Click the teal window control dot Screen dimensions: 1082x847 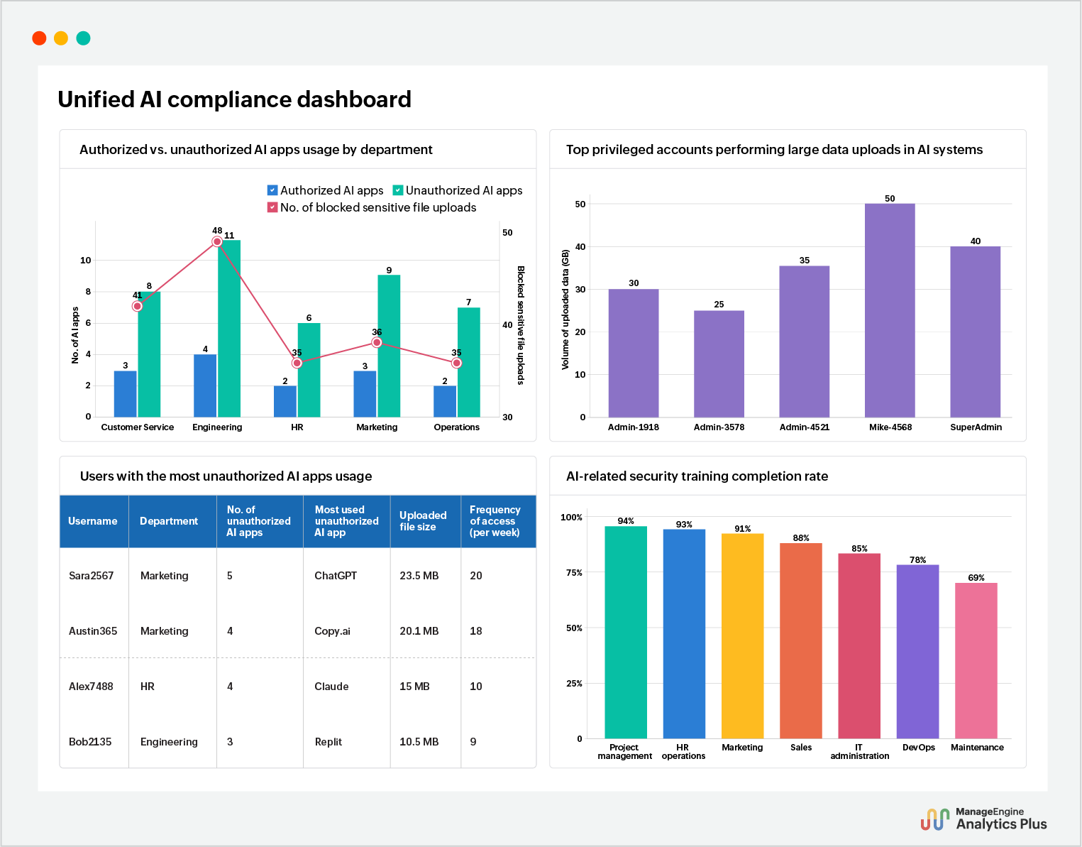(83, 38)
